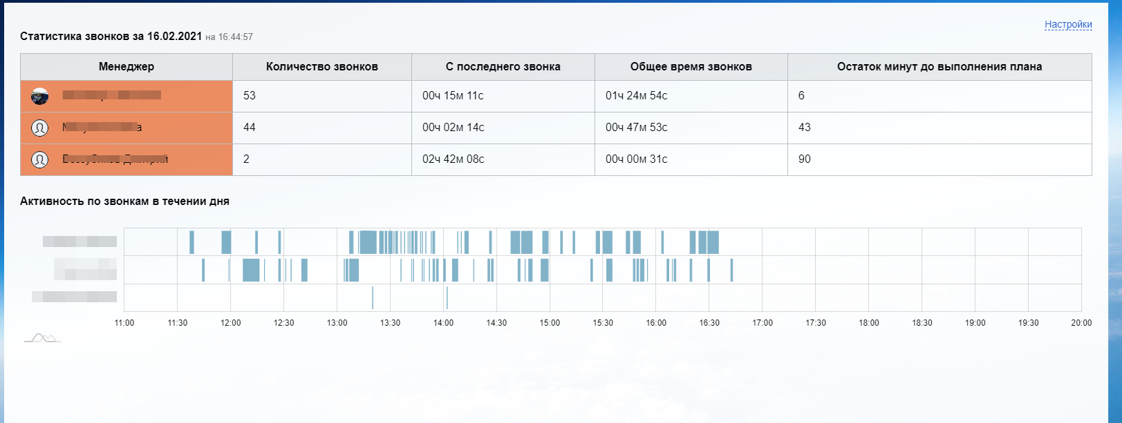Viewport: 1122px width, 423px height.
Task: Click the 16:44:57 timestamp text
Action: click(x=236, y=37)
